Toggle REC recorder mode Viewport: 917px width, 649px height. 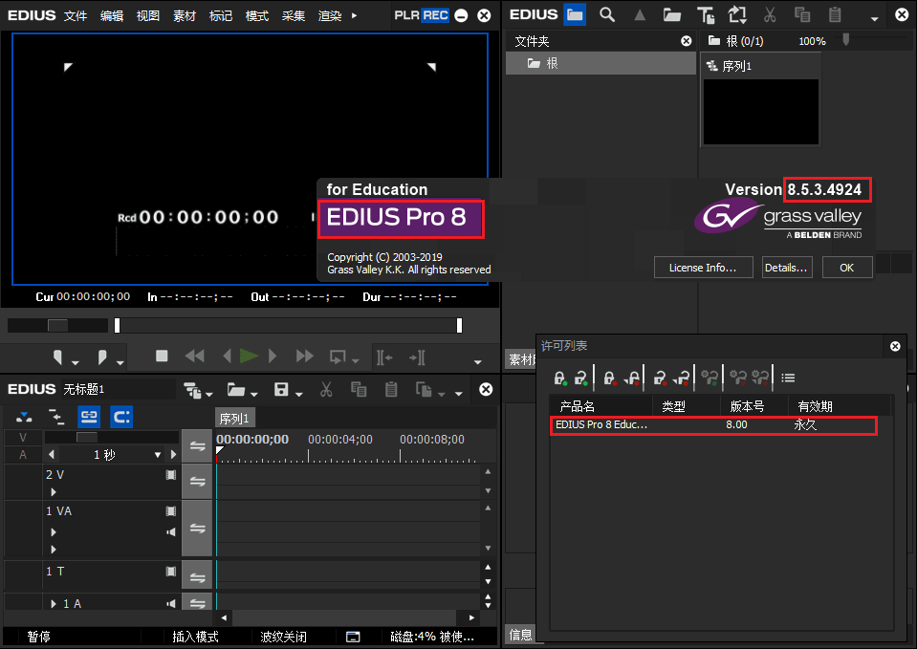pos(435,15)
